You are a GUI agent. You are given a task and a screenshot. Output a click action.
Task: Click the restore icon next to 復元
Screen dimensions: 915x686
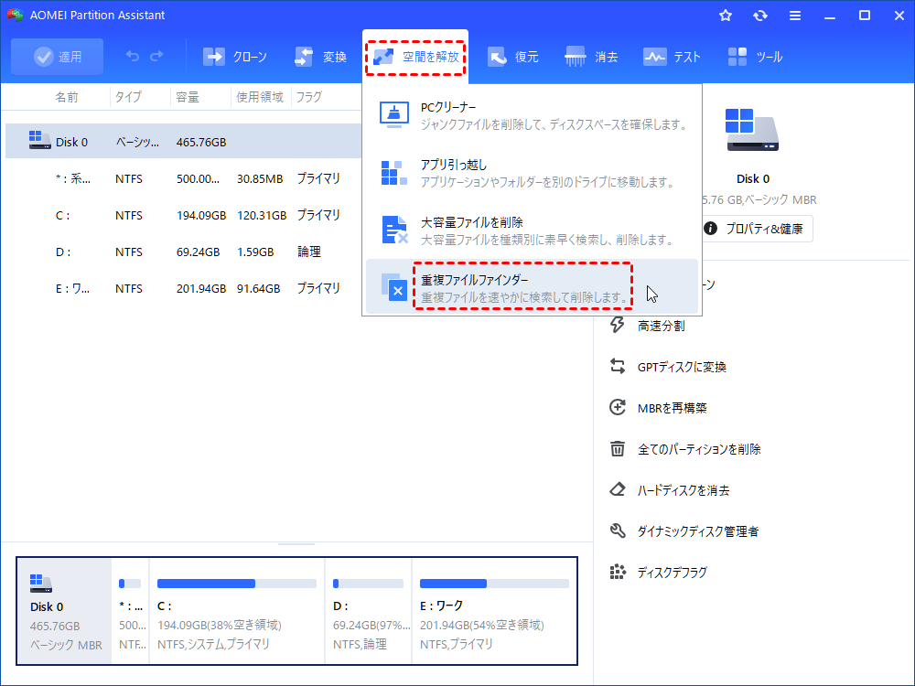click(497, 57)
